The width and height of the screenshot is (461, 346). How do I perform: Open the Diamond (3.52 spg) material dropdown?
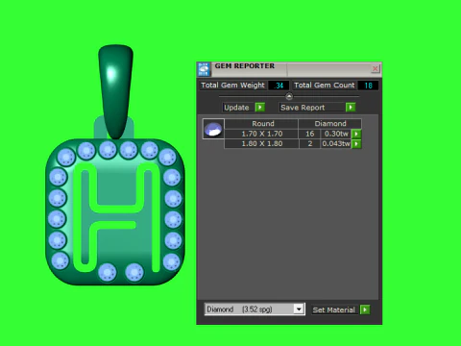255,309
